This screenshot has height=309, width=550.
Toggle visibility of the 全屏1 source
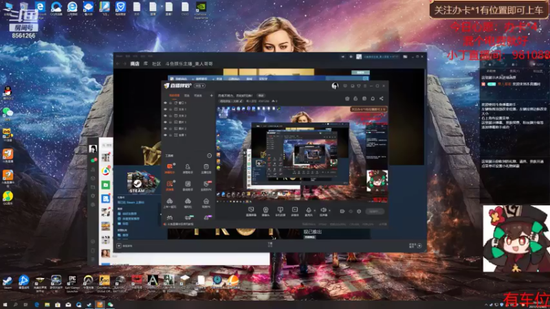pyautogui.click(x=165, y=135)
